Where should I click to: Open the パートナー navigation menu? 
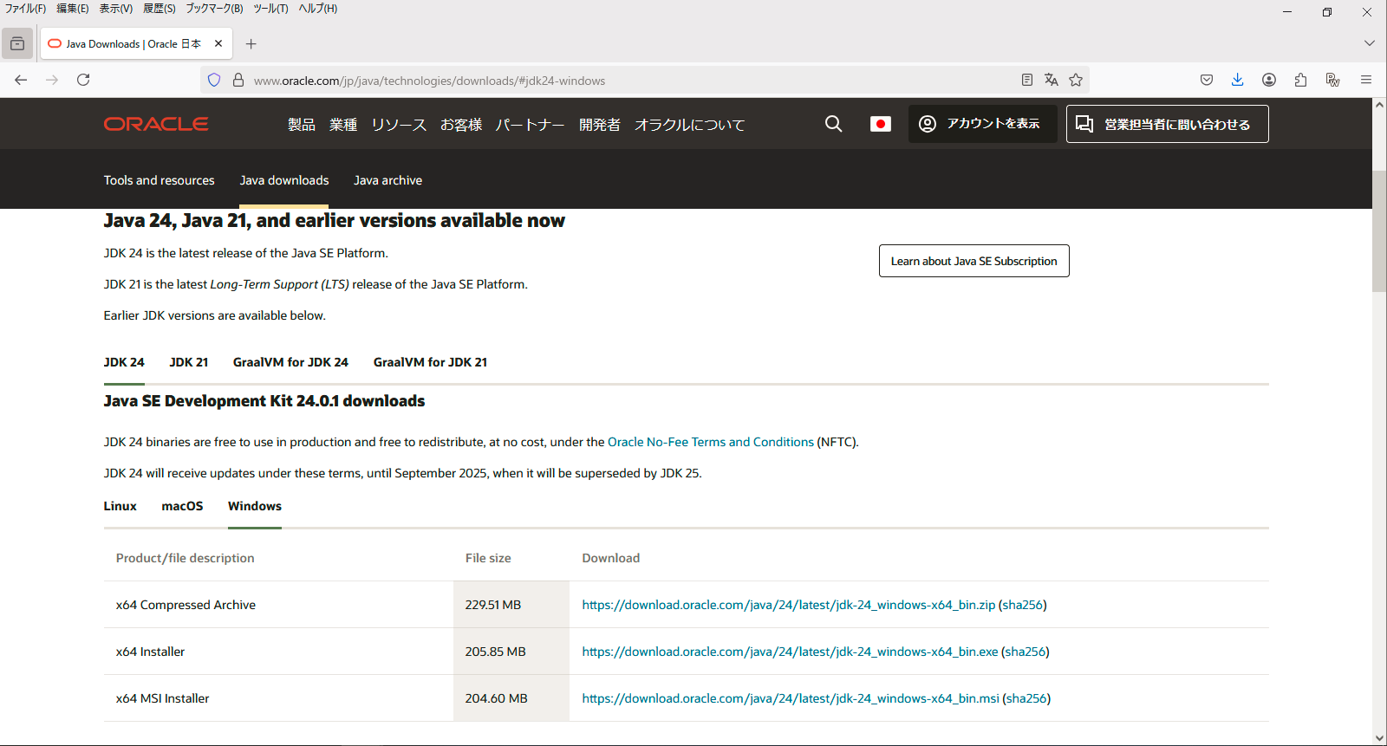pyautogui.click(x=531, y=125)
